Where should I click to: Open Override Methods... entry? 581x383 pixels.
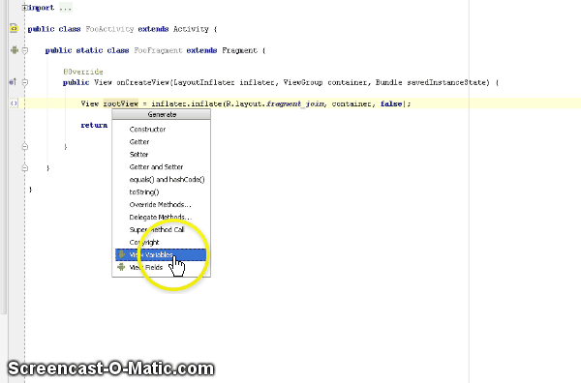[x=160, y=205]
